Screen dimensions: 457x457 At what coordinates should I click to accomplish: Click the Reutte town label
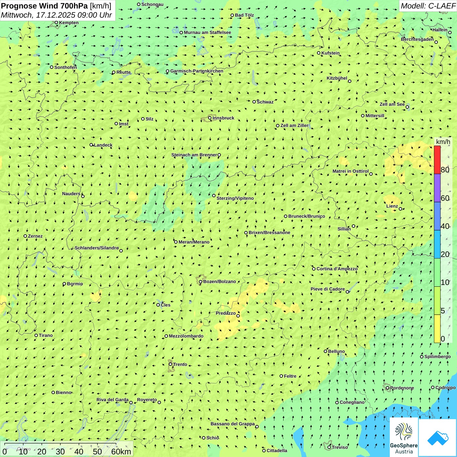coord(123,72)
